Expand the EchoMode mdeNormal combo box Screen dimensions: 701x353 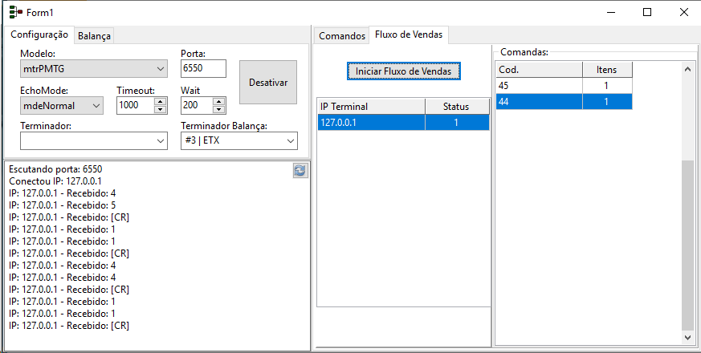click(62, 105)
